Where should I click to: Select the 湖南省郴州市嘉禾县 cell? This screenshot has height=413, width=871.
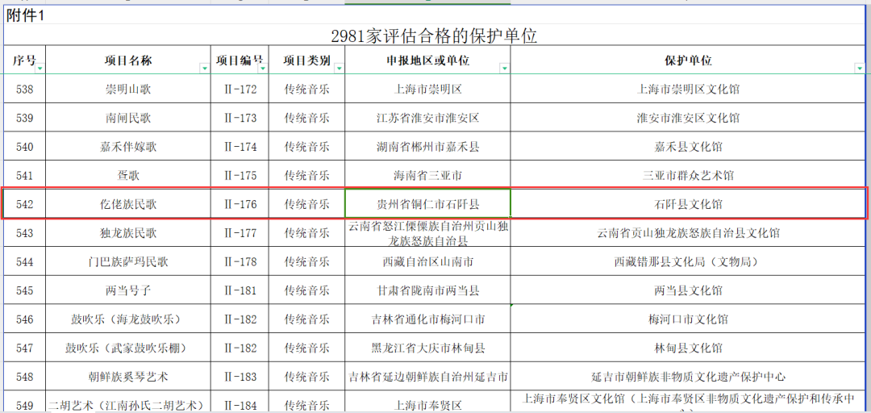(x=427, y=147)
